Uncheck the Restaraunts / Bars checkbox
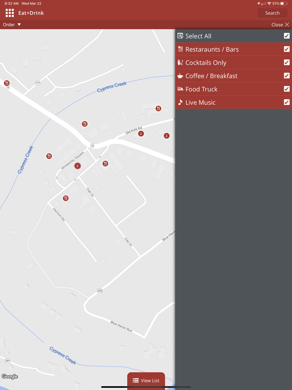This screenshot has height=390, width=292. (287, 49)
